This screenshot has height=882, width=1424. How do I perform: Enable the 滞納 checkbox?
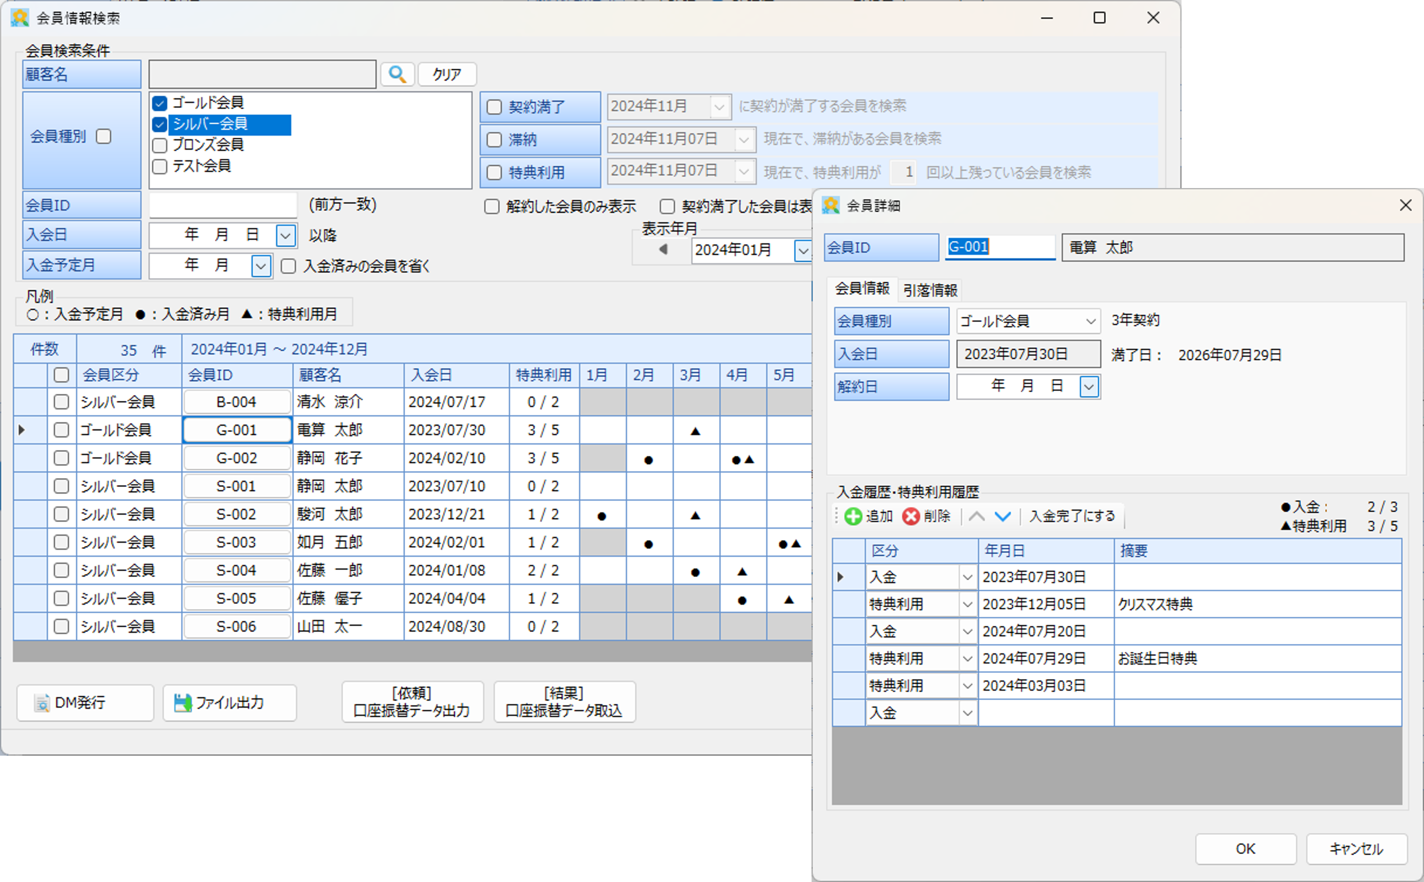pos(494,140)
